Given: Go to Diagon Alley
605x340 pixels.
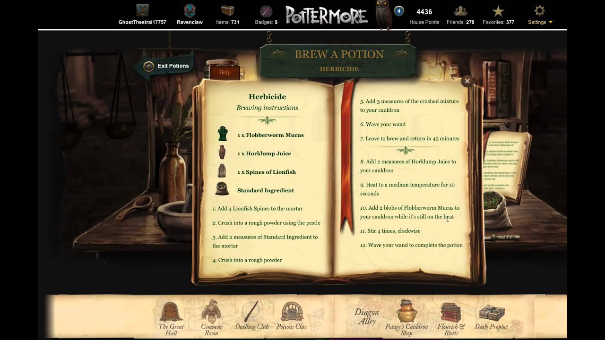Looking at the screenshot, I should coord(367,317).
